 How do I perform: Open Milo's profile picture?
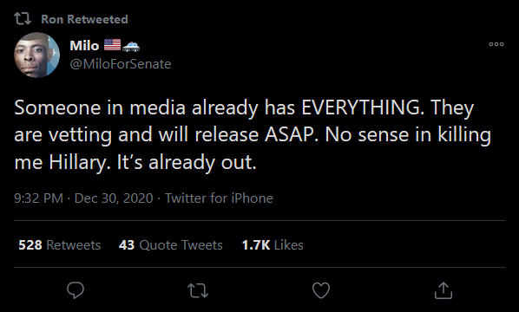[x=36, y=55]
